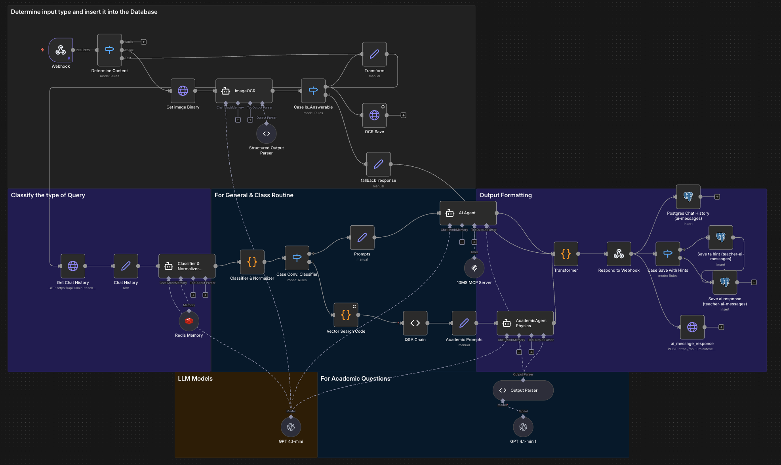The width and height of the screenshot is (781, 465).
Task: Open the Case Is_Answerable switch node
Action: (313, 91)
